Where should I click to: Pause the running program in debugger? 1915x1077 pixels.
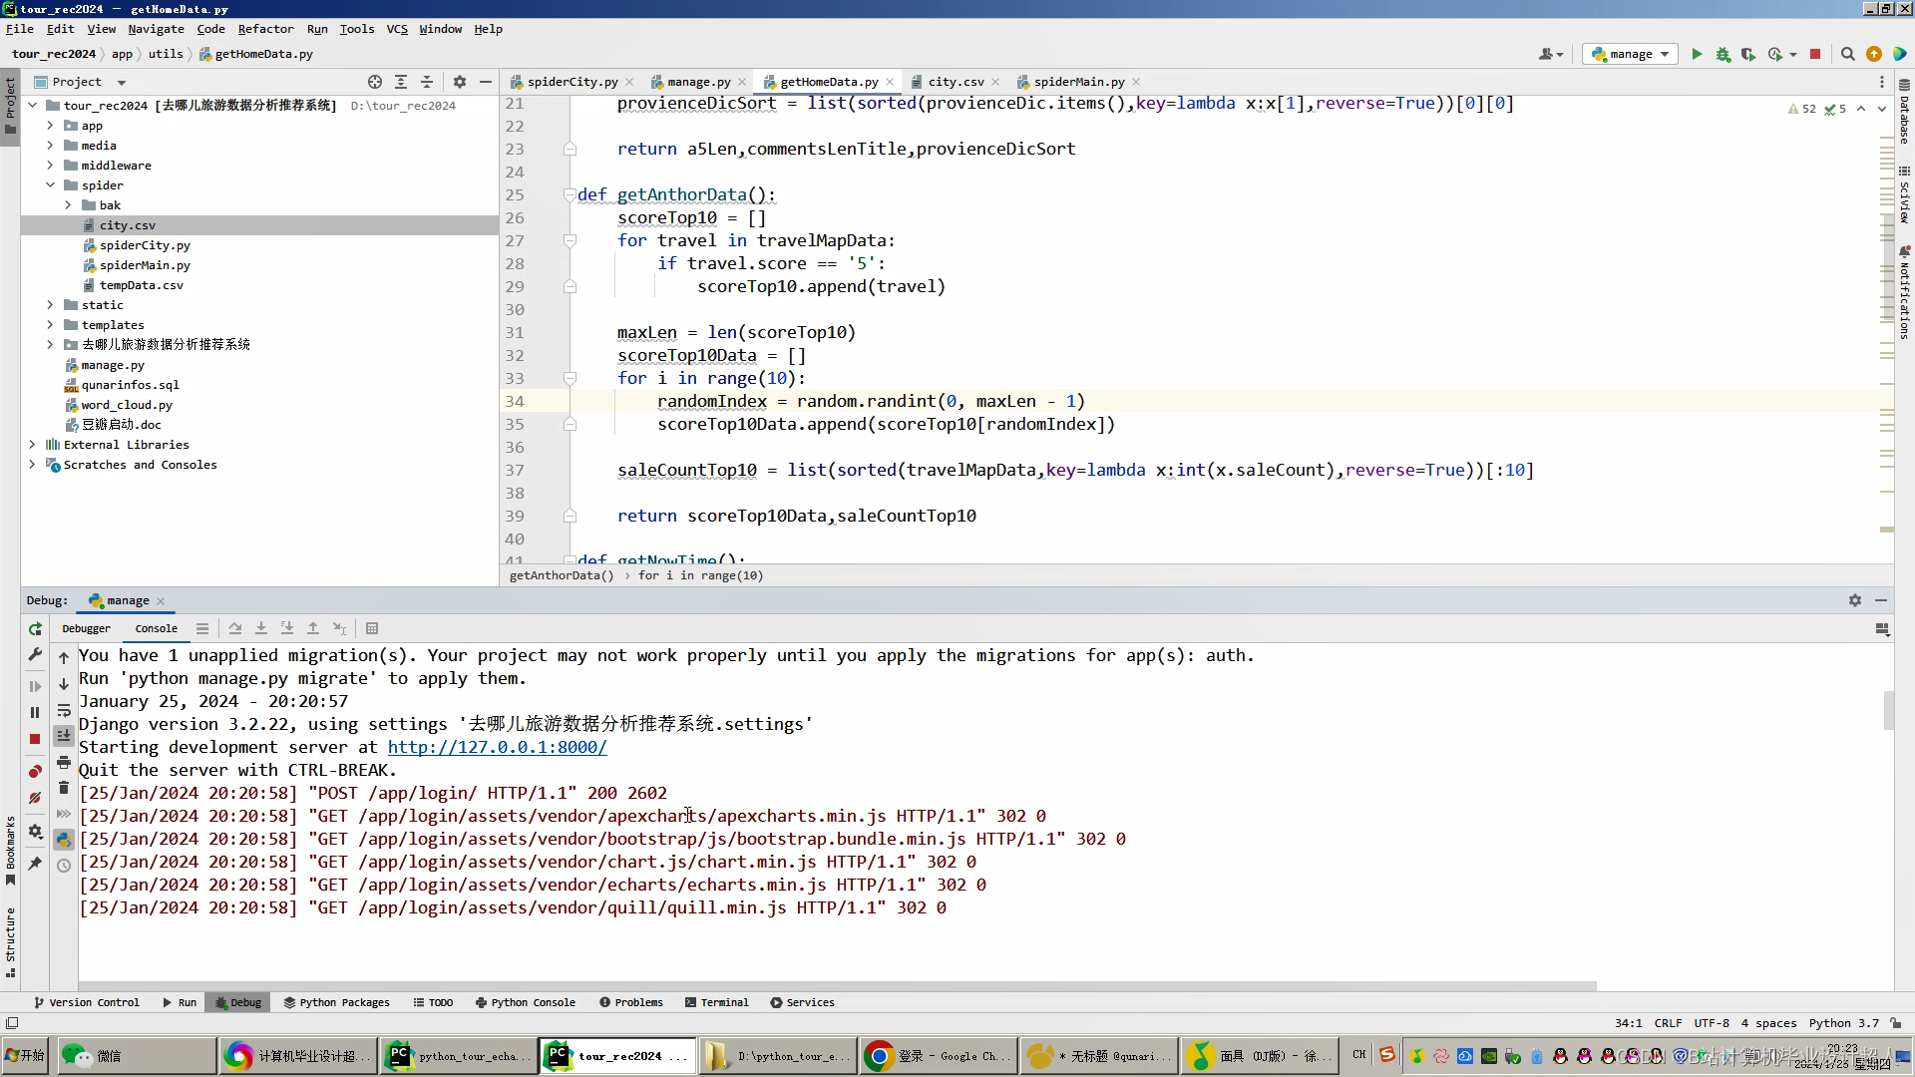coord(35,712)
